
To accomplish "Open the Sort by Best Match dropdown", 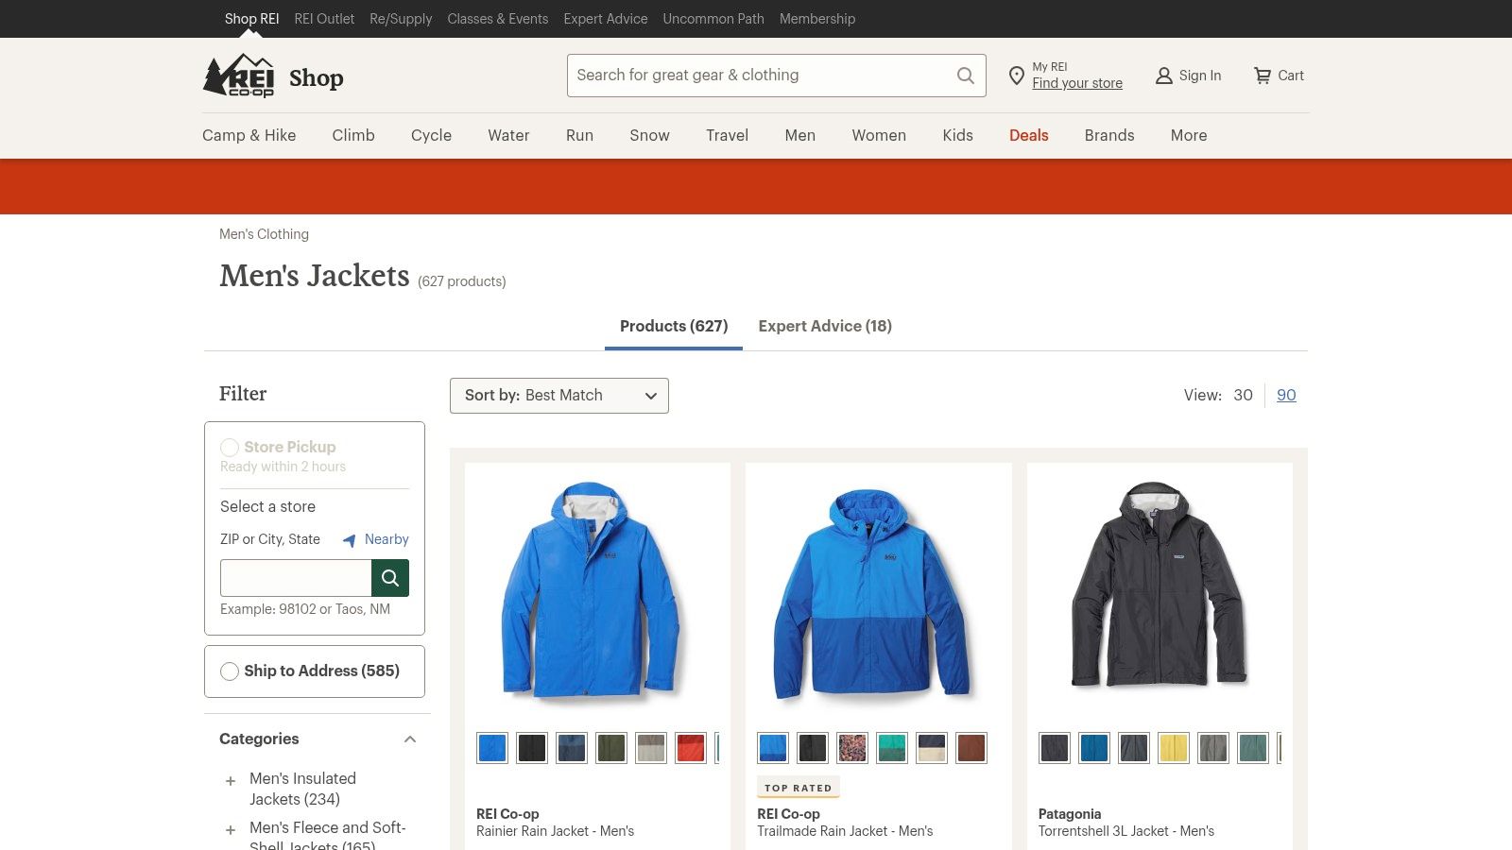I will (559, 396).
